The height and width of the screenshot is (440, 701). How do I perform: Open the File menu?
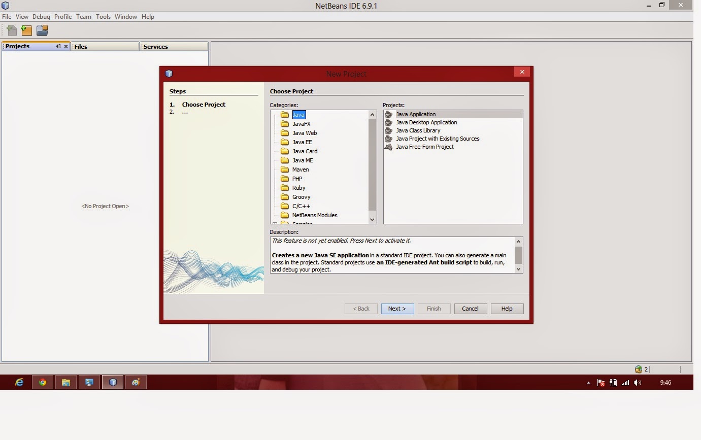(7, 16)
